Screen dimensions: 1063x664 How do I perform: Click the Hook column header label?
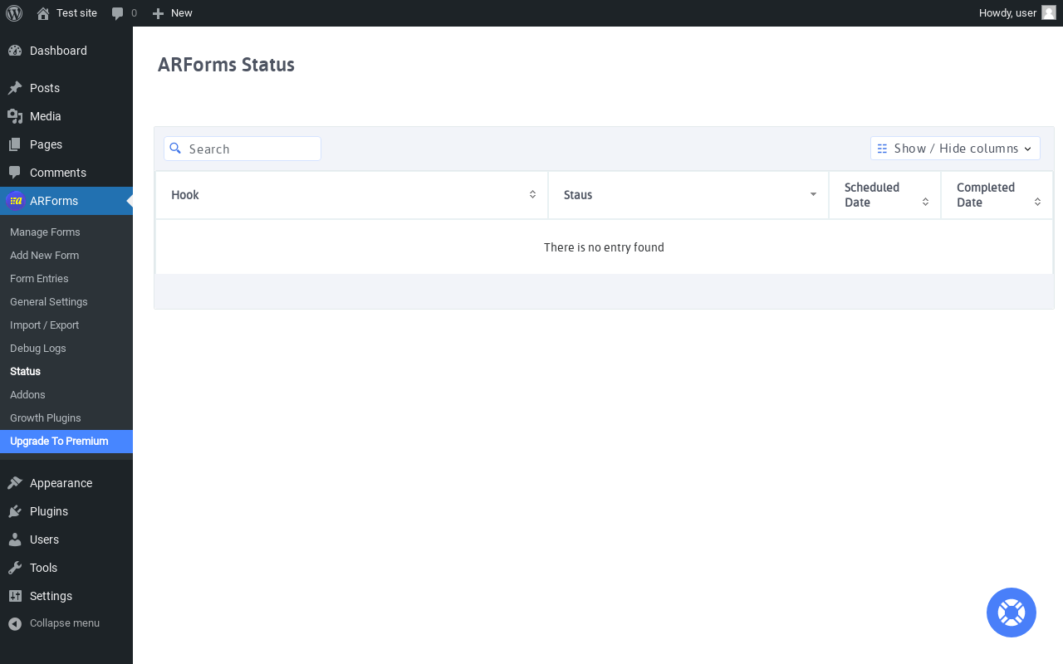pos(185,195)
